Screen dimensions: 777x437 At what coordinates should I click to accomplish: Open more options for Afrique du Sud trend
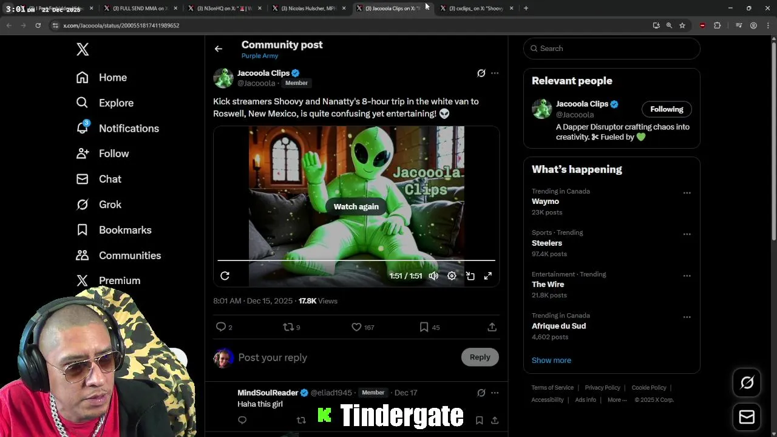pyautogui.click(x=687, y=317)
